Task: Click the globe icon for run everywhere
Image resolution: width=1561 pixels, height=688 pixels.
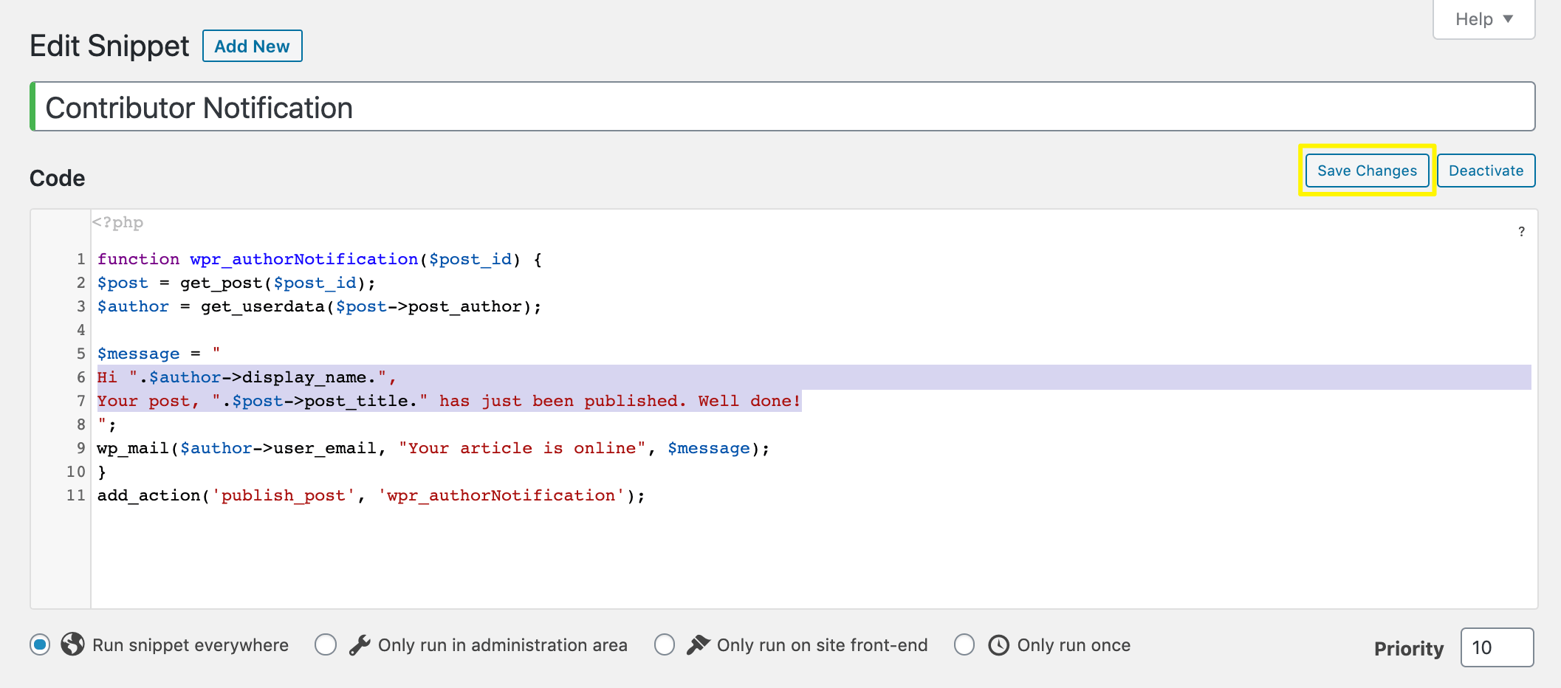Action: (x=72, y=644)
